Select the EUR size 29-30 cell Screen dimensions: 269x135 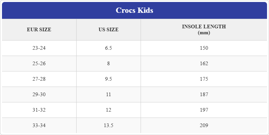tap(39, 94)
